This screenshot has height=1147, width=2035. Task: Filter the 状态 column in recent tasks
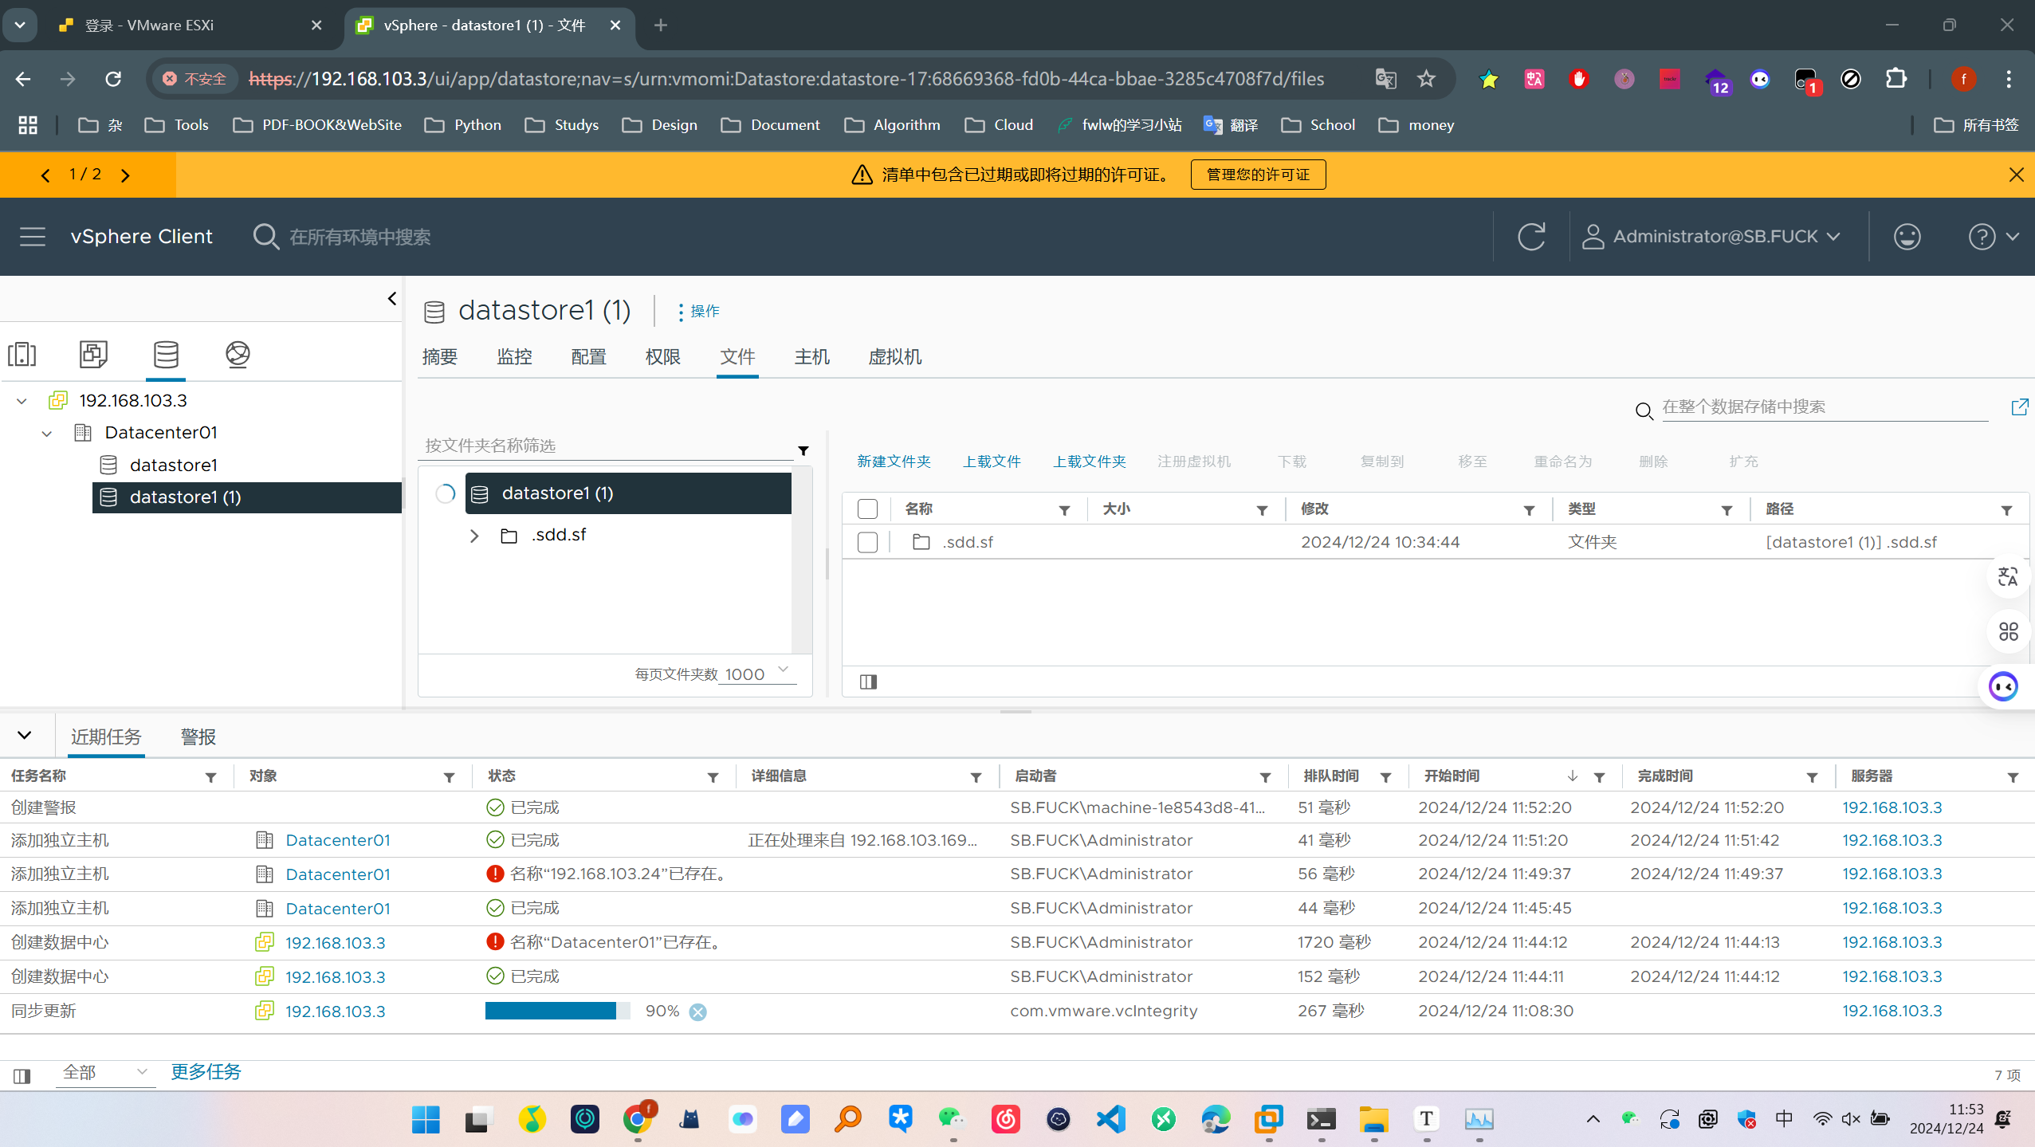pos(713,777)
